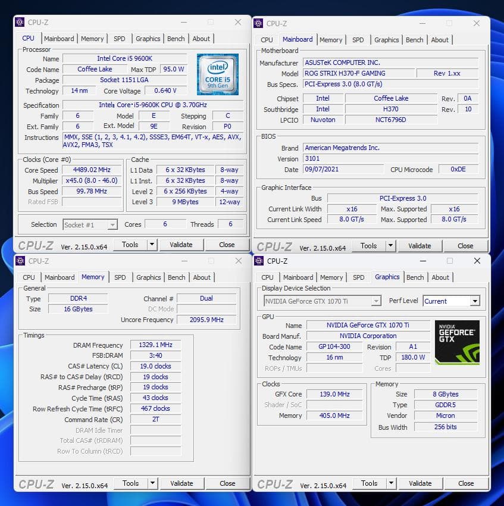Select the Max TDP field showing 95.0 W
The height and width of the screenshot is (506, 504).
point(173,68)
